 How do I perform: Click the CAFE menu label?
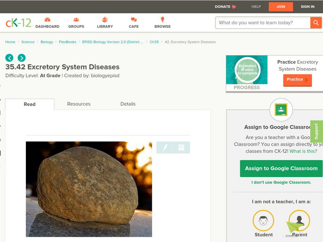(134, 27)
